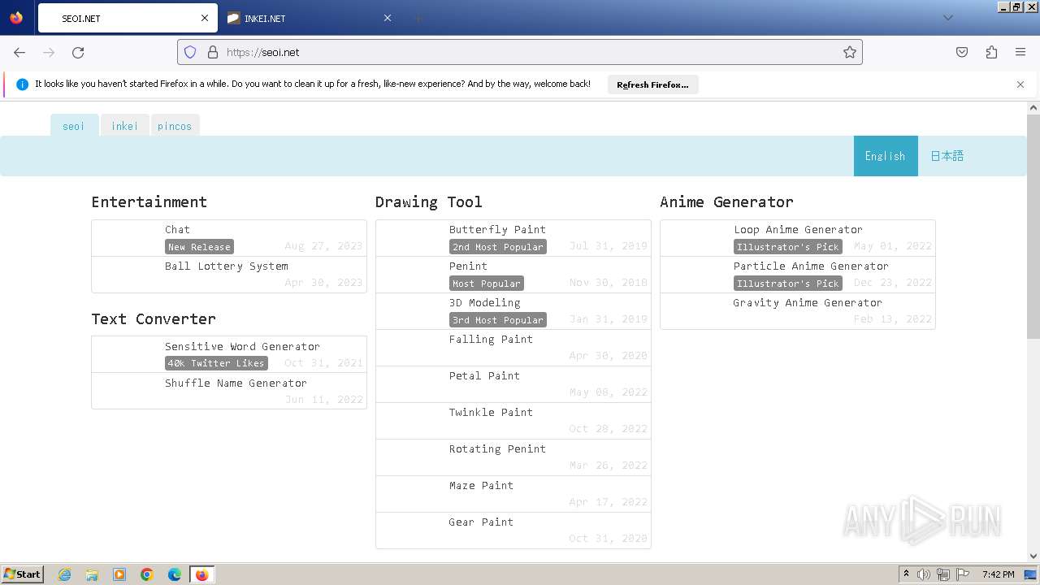Select the pincos site tab

pos(175,126)
